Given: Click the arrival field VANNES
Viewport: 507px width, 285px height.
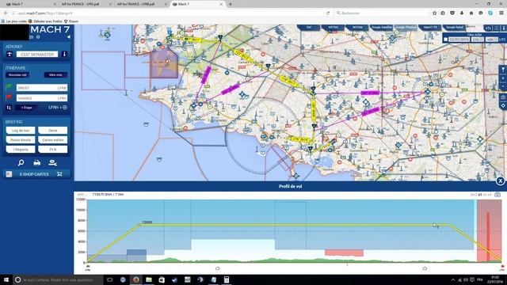Looking at the screenshot, I should 42,97.
